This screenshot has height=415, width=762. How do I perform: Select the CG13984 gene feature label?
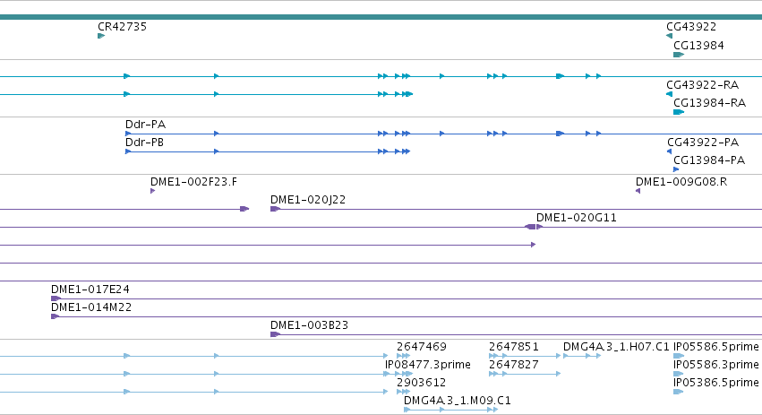click(698, 45)
